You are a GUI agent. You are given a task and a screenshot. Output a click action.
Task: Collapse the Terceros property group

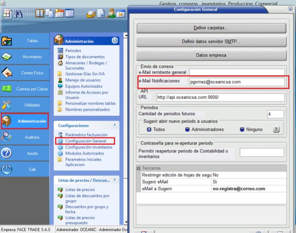pyautogui.click(x=139, y=168)
